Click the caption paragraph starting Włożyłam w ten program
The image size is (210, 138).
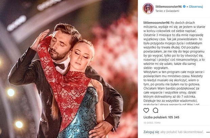point(174,88)
